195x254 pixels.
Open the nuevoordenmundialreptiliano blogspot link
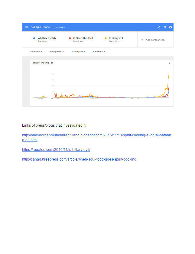coord(97,137)
